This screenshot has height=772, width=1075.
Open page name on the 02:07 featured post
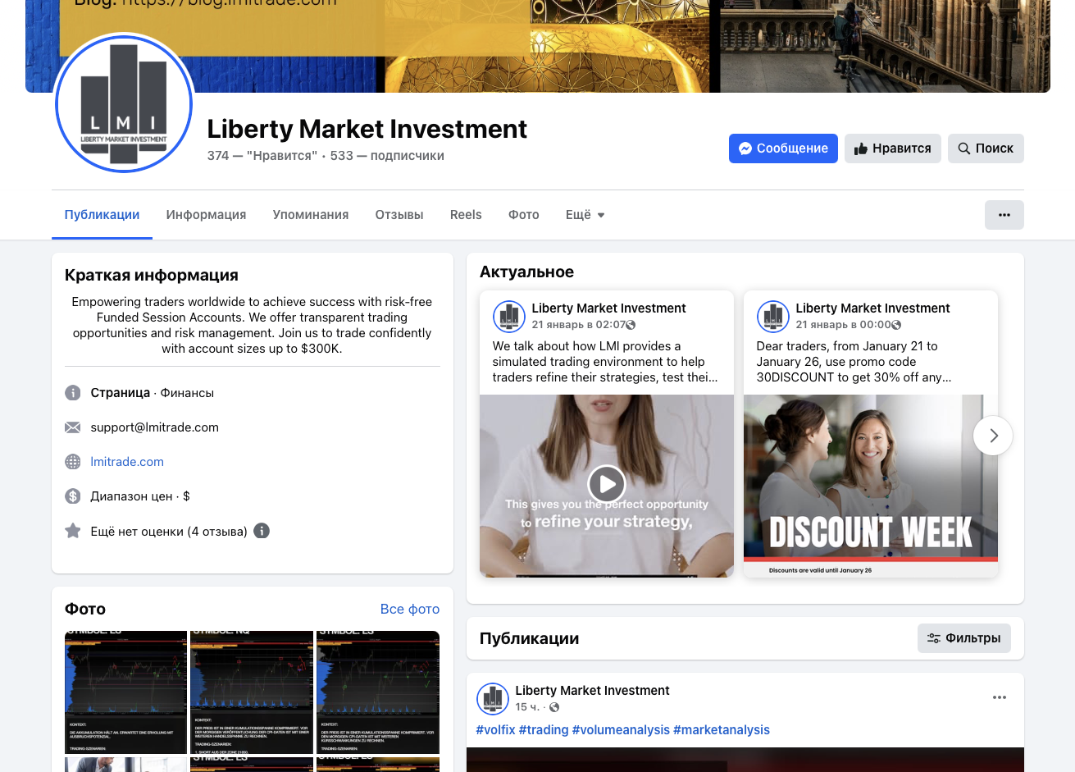[608, 308]
